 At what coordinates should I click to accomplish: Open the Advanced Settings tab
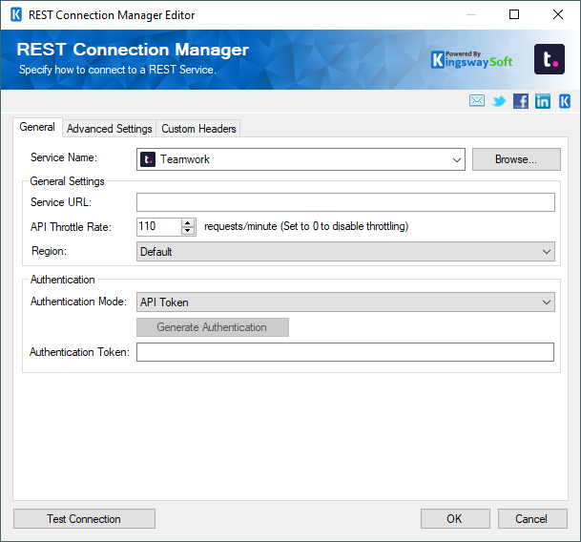pos(110,129)
